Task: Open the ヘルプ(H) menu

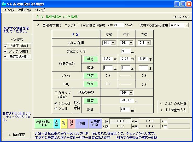Action: pyautogui.click(x=40, y=10)
